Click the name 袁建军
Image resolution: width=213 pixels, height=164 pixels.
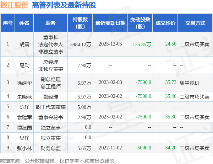point(24,117)
